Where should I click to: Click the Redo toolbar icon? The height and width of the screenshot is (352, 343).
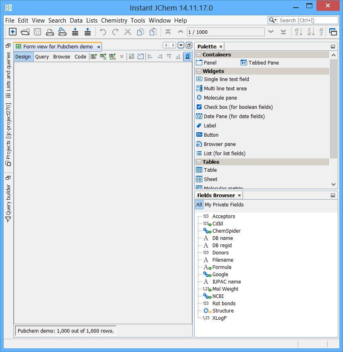(x=115, y=32)
